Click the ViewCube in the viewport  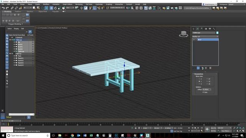184,34
